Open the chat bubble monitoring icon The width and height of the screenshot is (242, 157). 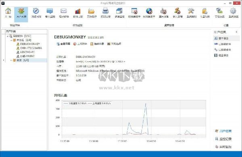click(x=50, y=11)
